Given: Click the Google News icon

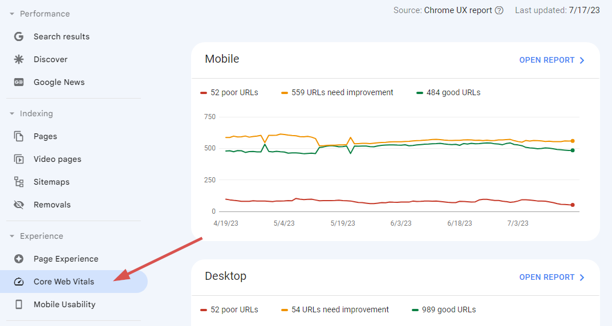Looking at the screenshot, I should 19,82.
